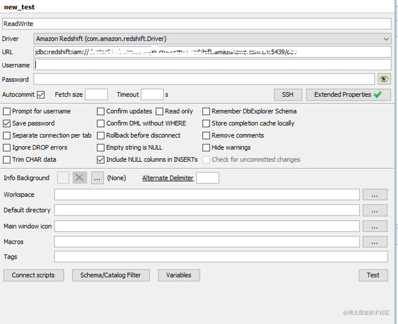Viewport: 398px width, 324px height.
Task: Enable Remember DbExplorer Schema
Action: pyautogui.click(x=206, y=111)
